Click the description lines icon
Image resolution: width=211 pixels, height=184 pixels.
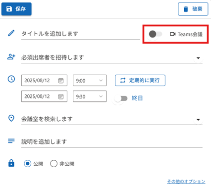(x=11, y=141)
